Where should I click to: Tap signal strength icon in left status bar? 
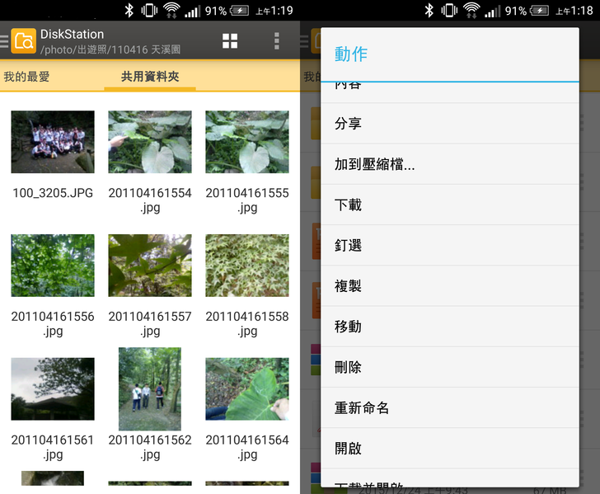pos(193,11)
